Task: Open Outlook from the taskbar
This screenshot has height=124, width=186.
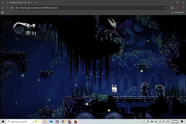Action: tap(51, 122)
